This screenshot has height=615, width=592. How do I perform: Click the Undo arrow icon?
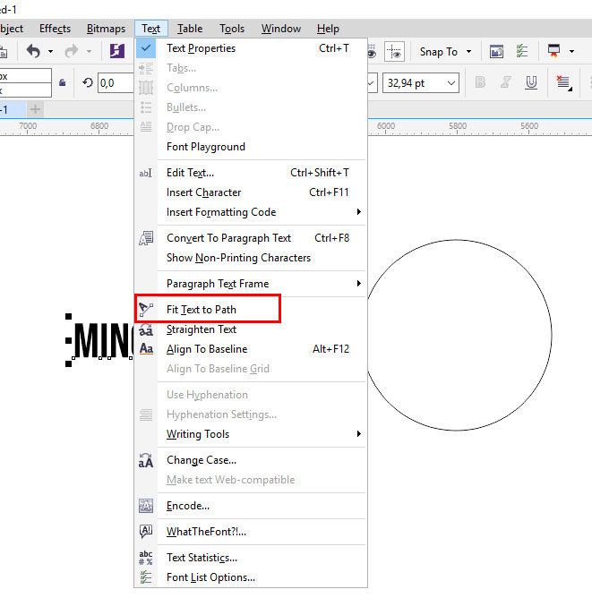point(33,51)
